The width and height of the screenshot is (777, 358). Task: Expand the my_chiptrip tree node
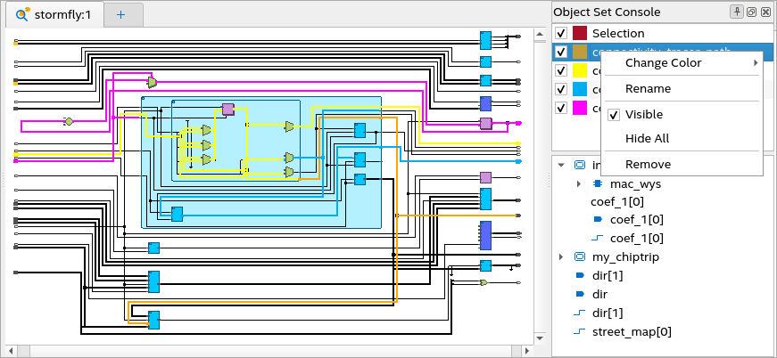pyautogui.click(x=560, y=257)
